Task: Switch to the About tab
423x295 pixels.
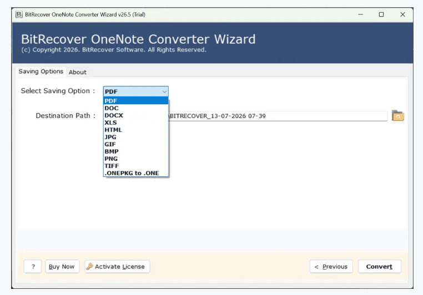Action: pos(77,72)
